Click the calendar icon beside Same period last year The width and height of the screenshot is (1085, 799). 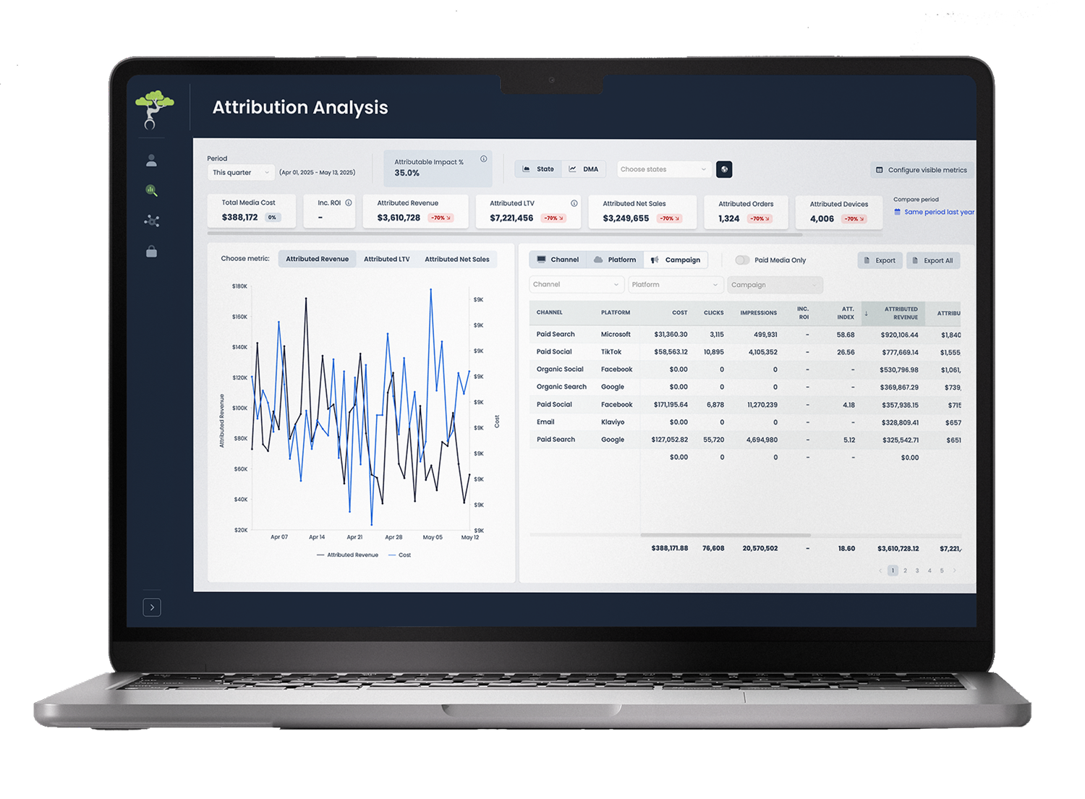[x=898, y=212]
